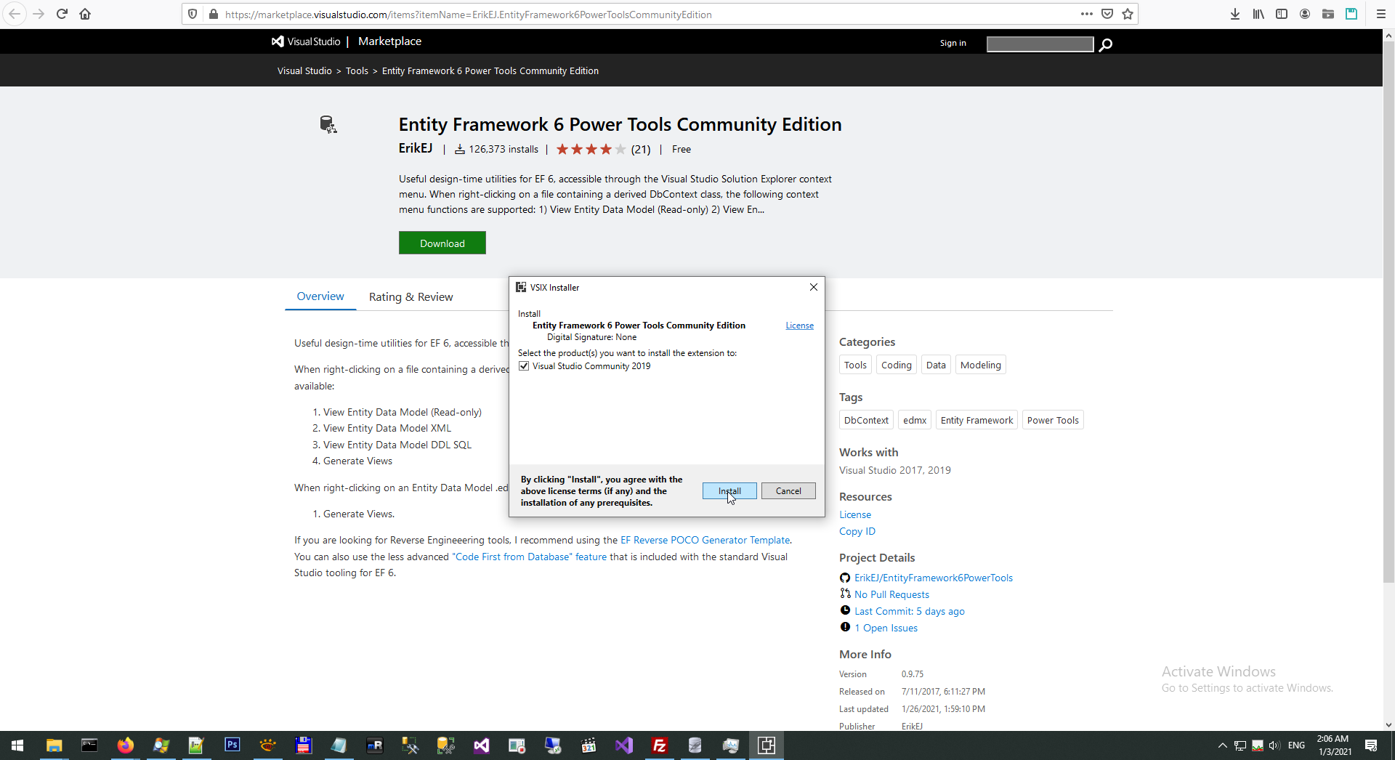Click the Marketplace search magnifier icon
The height and width of the screenshot is (760, 1395).
[1106, 45]
